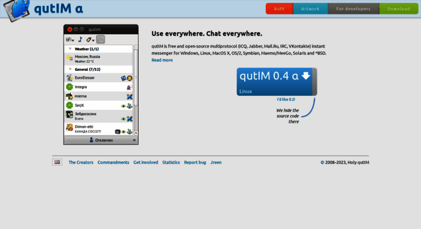Viewport: 421px width, 229px height.
Task: Click mierna's avatar picture
Action: pos(69,96)
